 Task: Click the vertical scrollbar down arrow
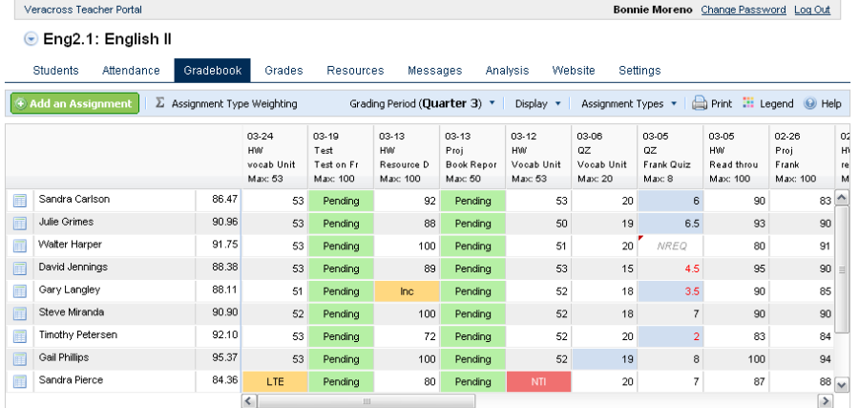(842, 385)
